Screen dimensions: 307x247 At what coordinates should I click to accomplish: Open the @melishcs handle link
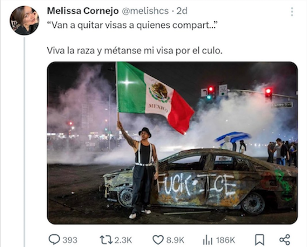click(145, 11)
